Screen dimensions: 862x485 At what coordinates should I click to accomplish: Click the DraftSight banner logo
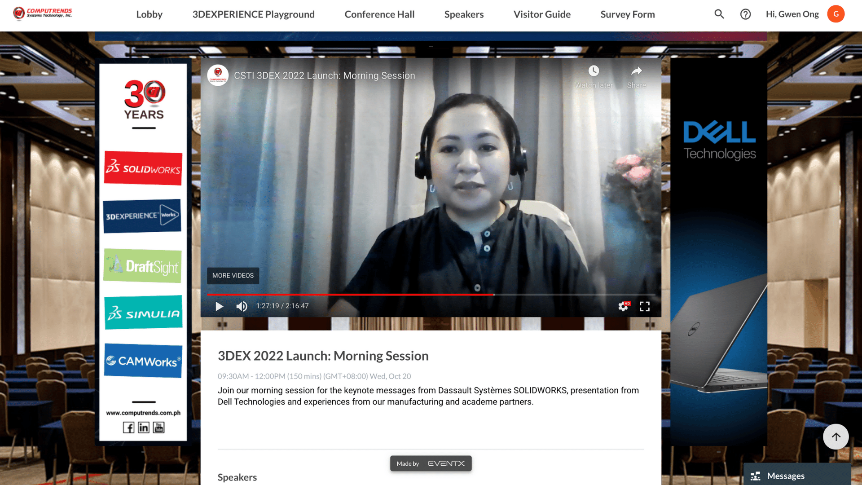point(142,265)
